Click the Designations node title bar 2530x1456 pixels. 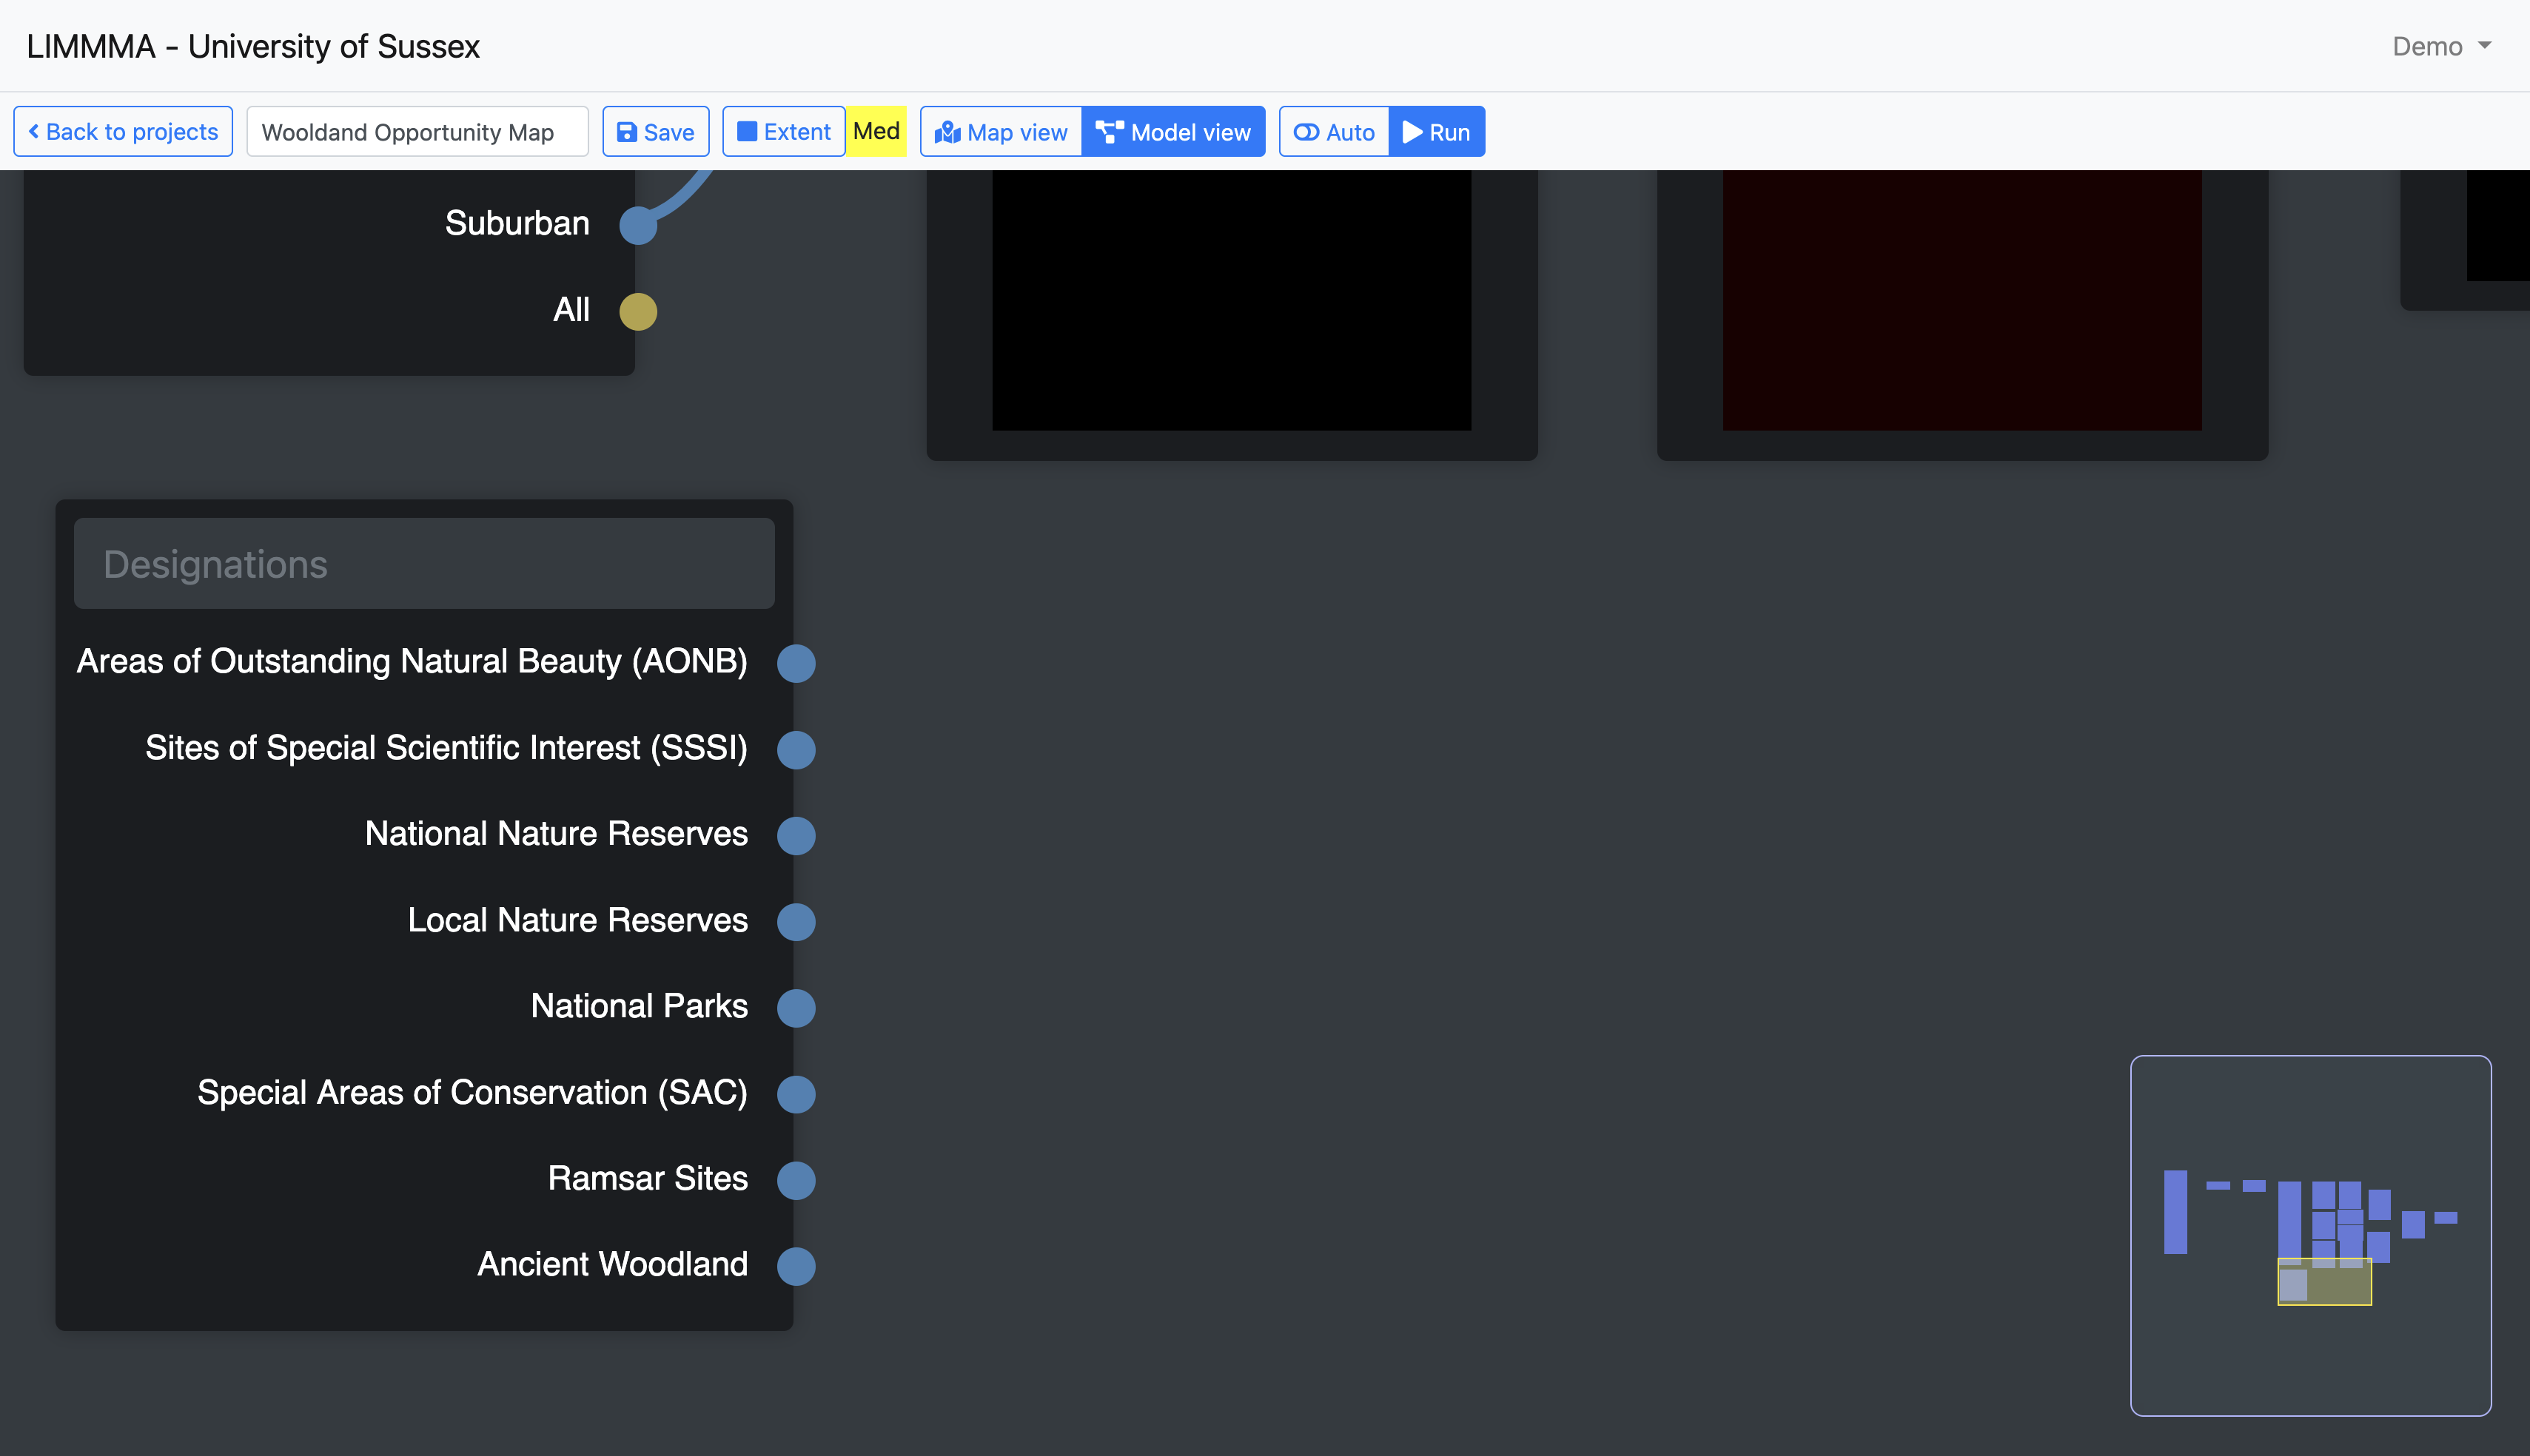[424, 564]
